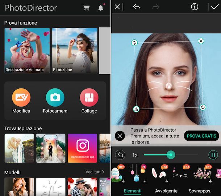Screen dimensions: 221x196
Task: Confirm edits with the checkmark
Action: [215, 7]
